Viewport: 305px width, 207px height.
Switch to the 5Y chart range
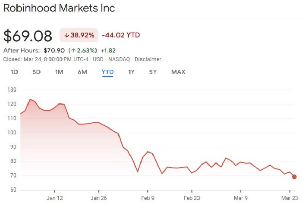click(153, 72)
